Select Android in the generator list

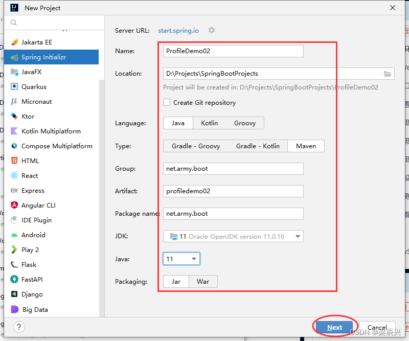(x=52, y=235)
